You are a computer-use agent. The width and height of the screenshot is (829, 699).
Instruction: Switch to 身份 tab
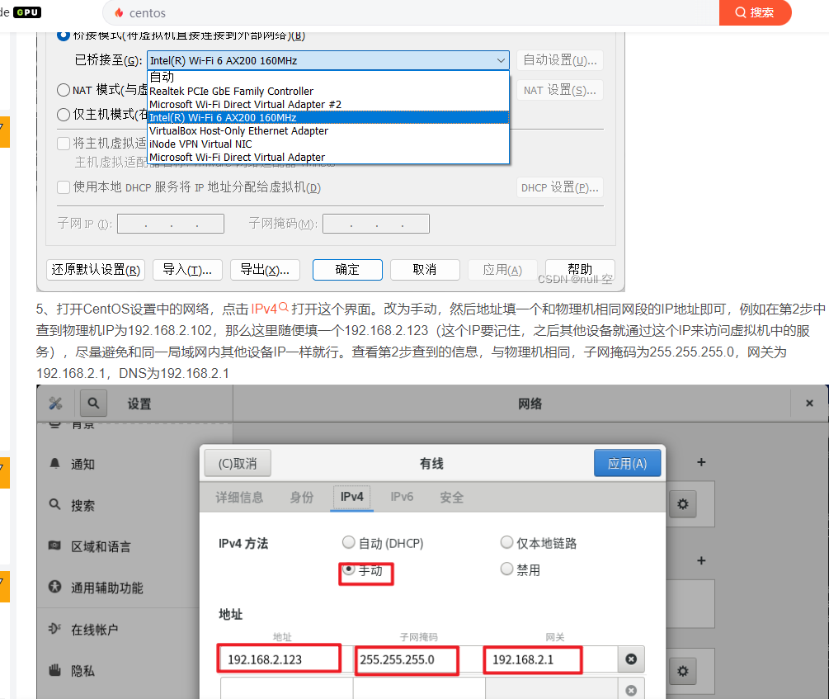301,497
